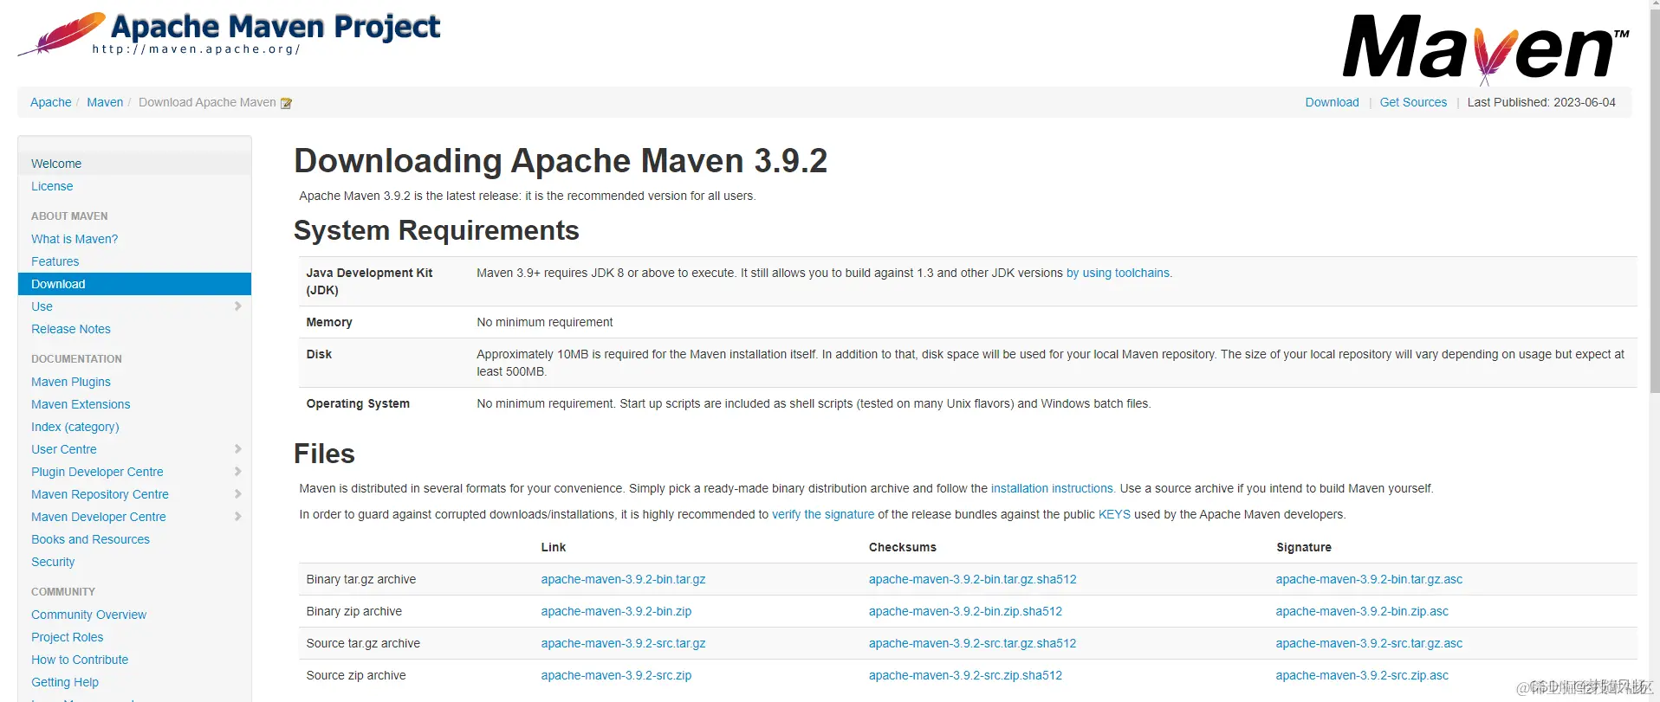Go to Features in sidebar
Viewport: 1660px width, 702px height.
[55, 261]
